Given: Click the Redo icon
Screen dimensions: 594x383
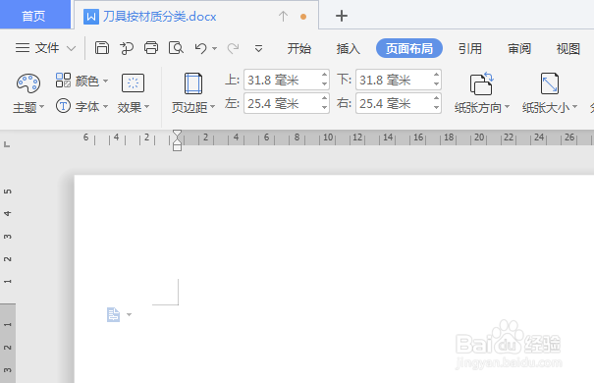Looking at the screenshot, I should [233, 48].
